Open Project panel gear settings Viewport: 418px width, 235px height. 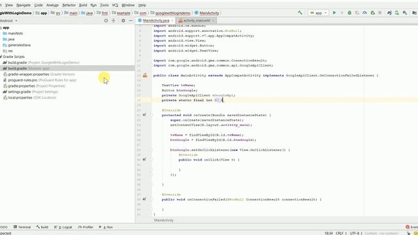[123, 20]
